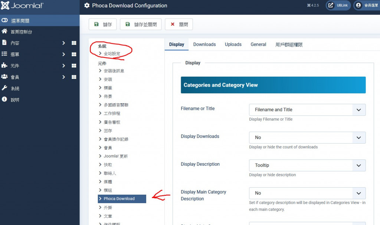Open the Display Main Category Description dropdown
380x225 pixels.
coord(307,193)
